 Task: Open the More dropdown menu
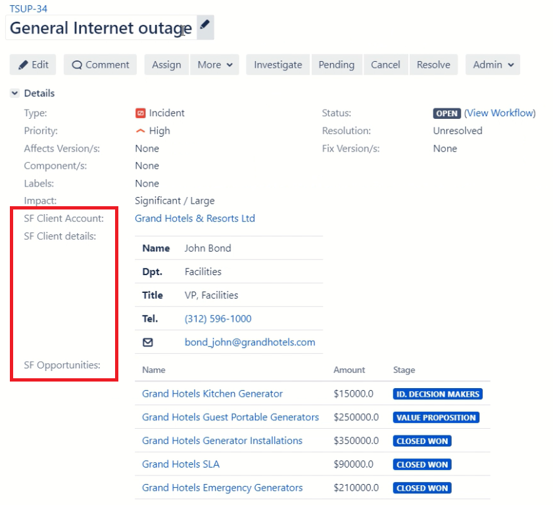coord(215,65)
